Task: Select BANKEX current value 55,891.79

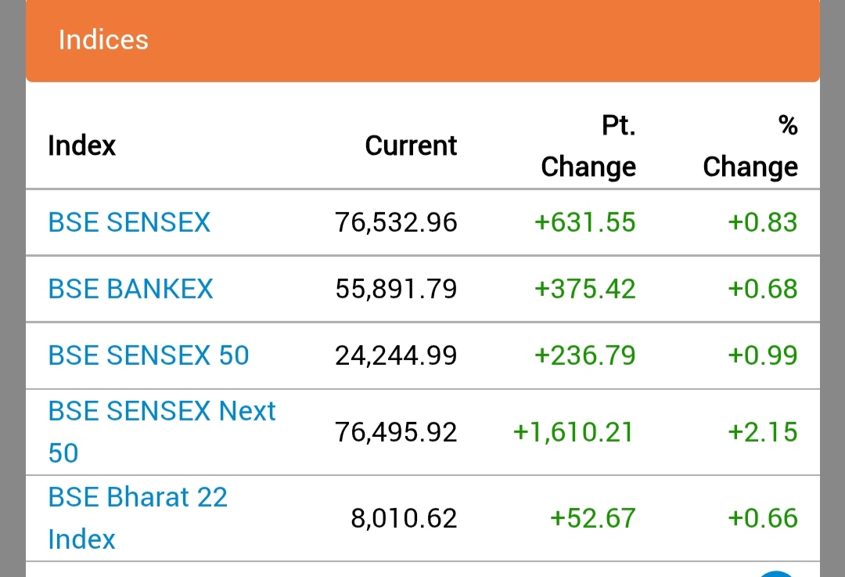Action: 396,289
